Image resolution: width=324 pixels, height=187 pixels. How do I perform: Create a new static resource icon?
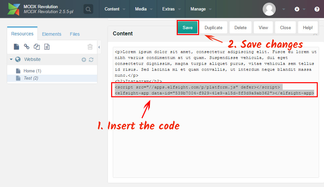pyautogui.click(x=47, y=47)
